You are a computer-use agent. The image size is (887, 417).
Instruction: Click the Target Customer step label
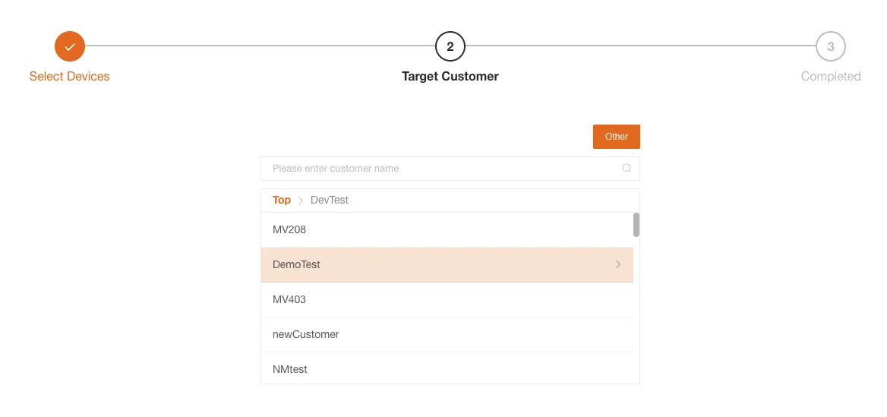[x=450, y=76]
